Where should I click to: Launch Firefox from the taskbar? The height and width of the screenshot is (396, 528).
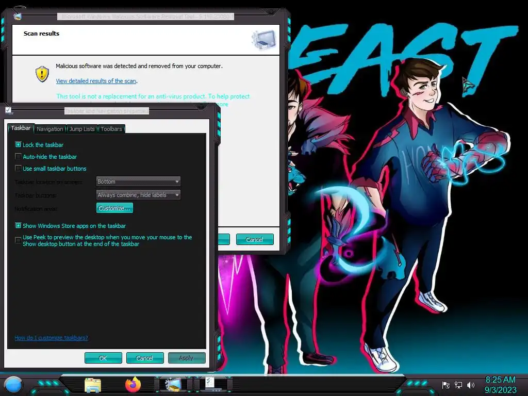133,385
